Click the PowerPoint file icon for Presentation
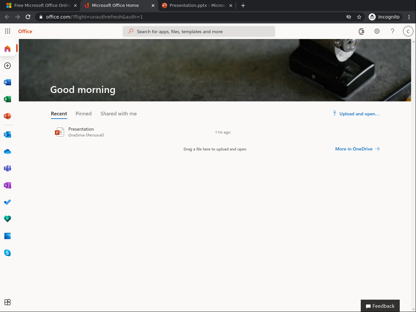Viewport: 416px width, 312px height. coord(59,132)
